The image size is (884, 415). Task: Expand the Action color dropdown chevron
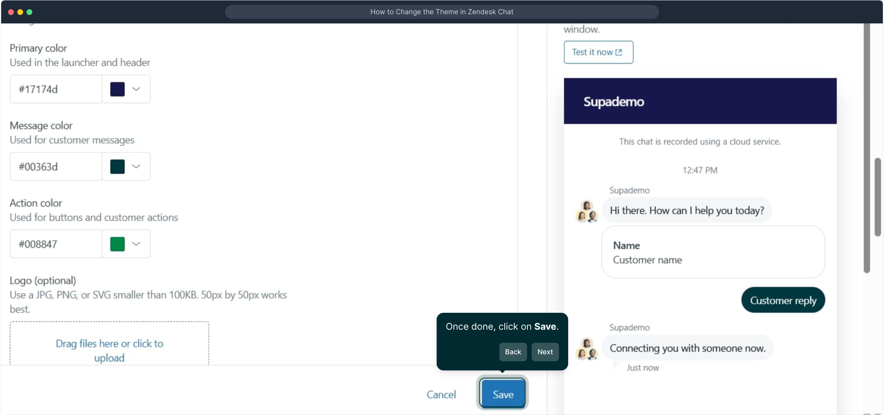pyautogui.click(x=136, y=244)
